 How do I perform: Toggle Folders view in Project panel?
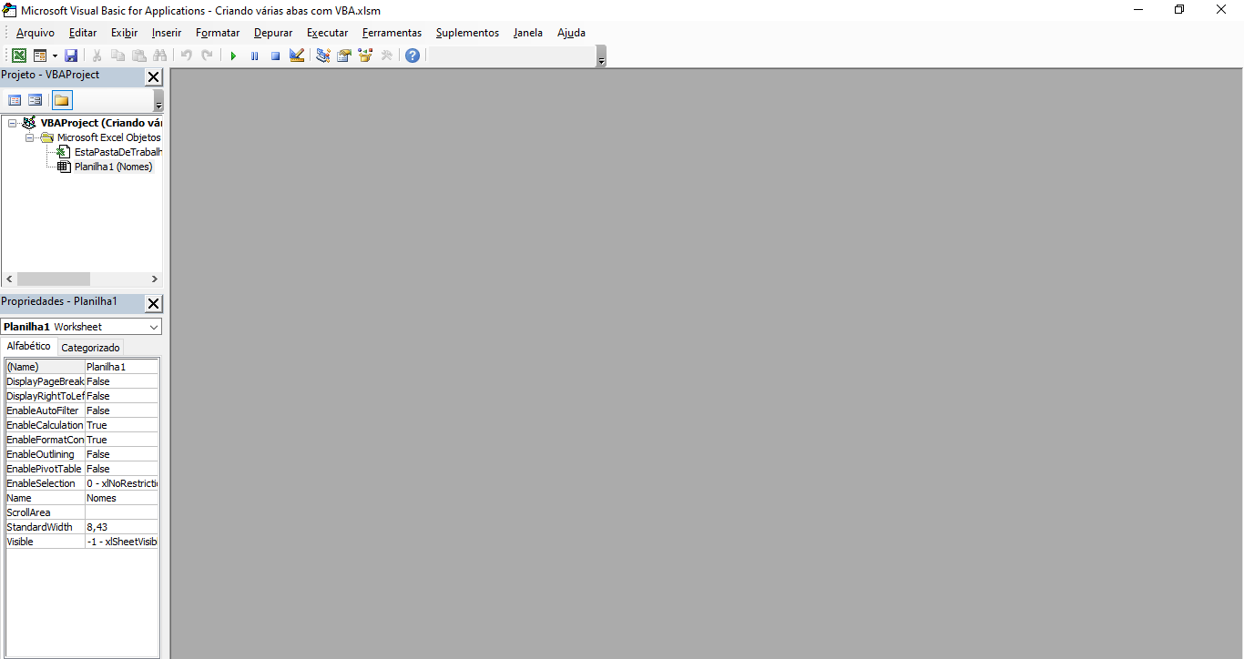pyautogui.click(x=62, y=100)
